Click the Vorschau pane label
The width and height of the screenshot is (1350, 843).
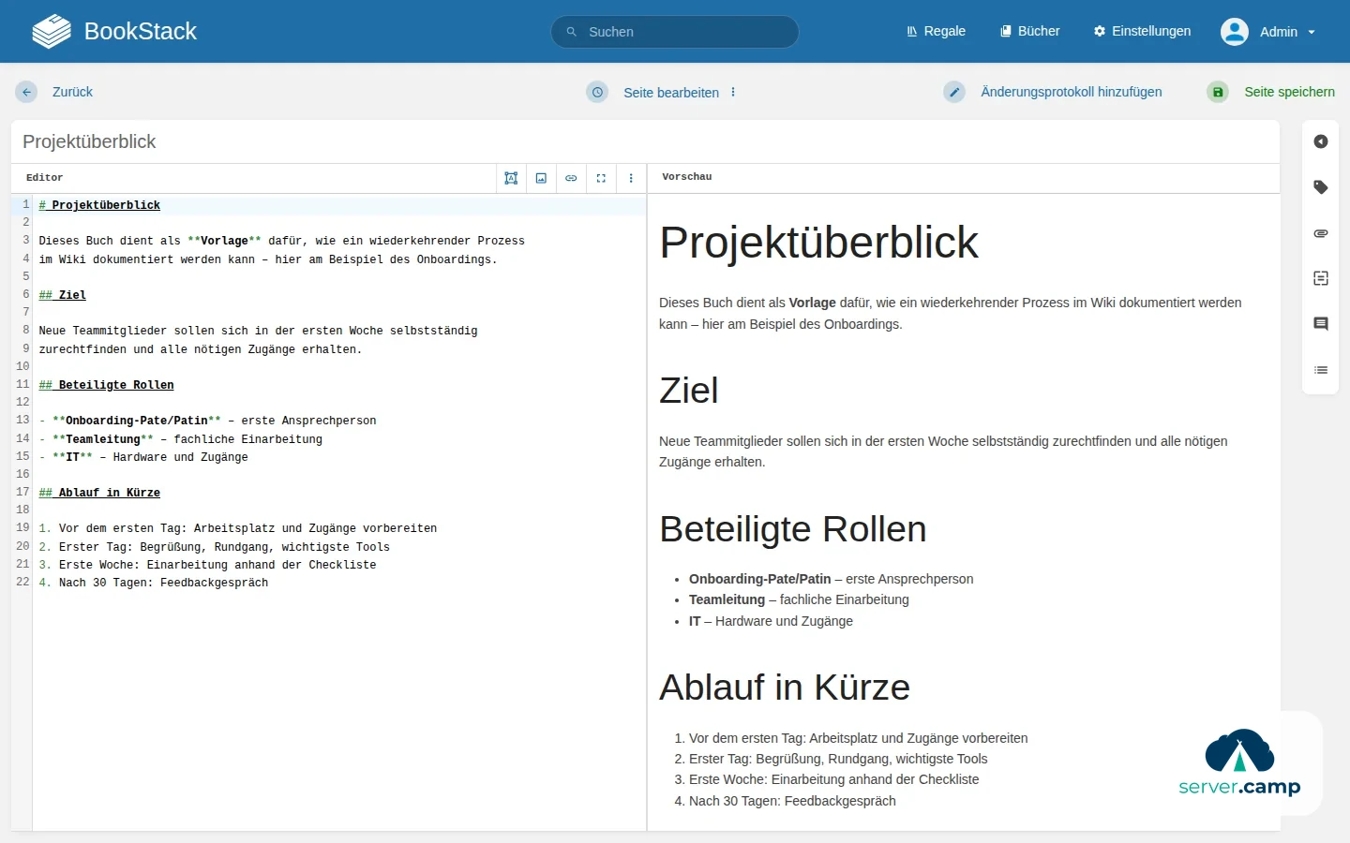[687, 176]
